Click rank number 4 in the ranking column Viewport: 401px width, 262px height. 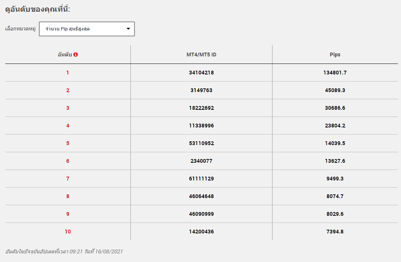pos(68,126)
